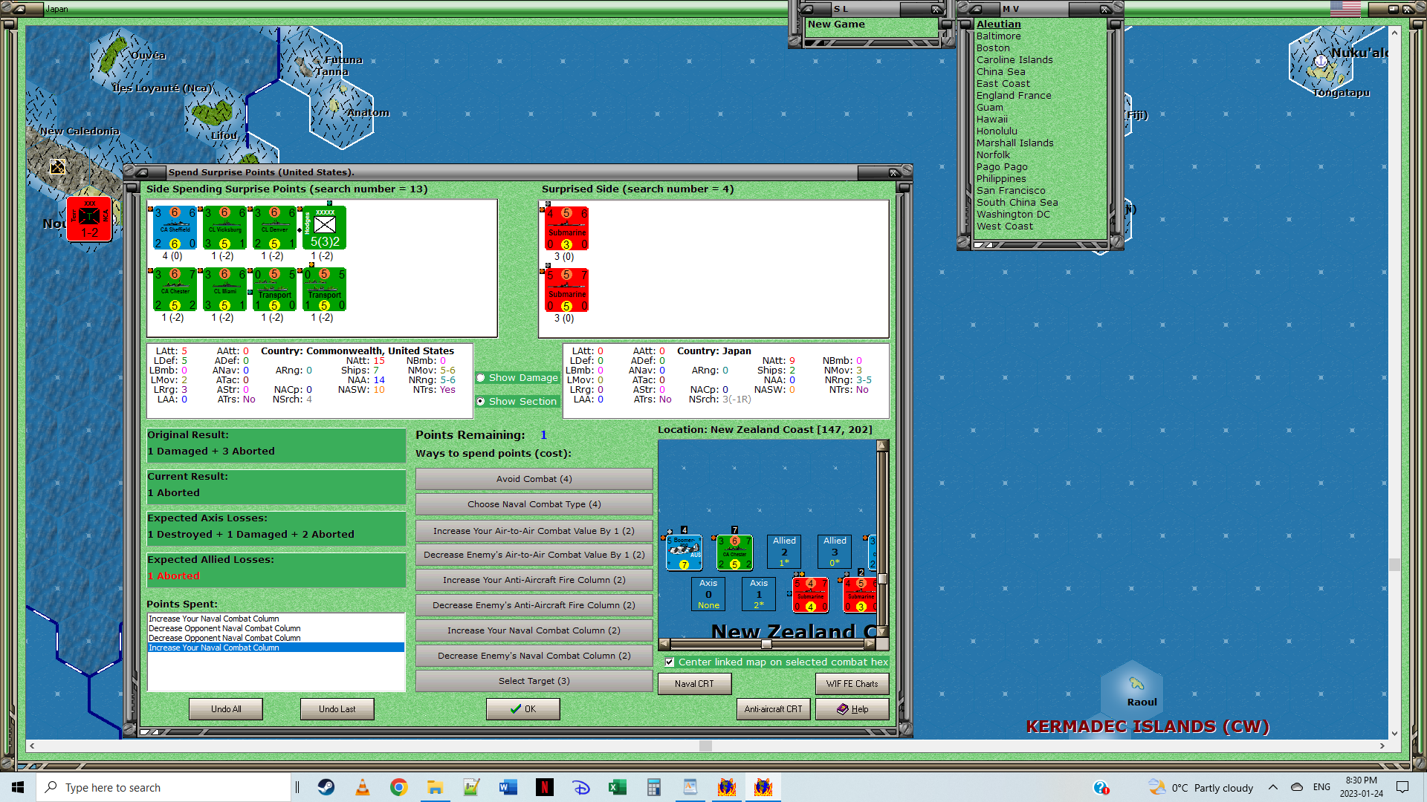
Task: Click the red Japanese corps counter on the main map
Action: click(89, 219)
